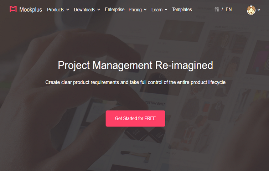Select the EN language option
This screenshot has width=269, height=171.
228,9
